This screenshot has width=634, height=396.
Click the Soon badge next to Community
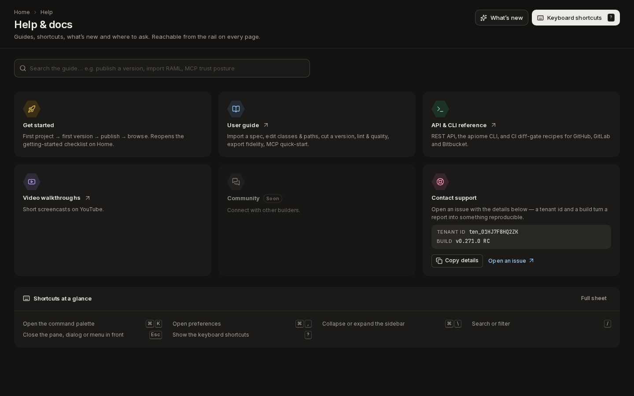(273, 198)
